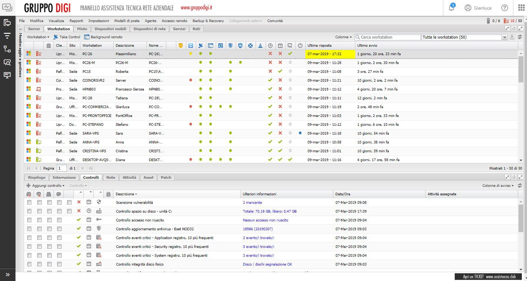Click the Pagina number field
The width and height of the screenshot is (527, 281).
62,168
